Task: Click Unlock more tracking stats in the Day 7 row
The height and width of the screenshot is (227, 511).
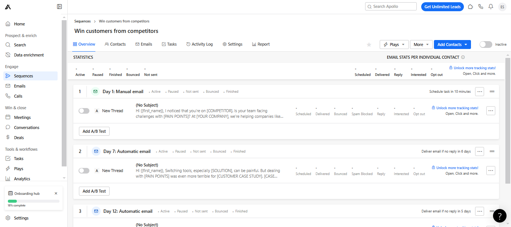Action: pos(455,168)
